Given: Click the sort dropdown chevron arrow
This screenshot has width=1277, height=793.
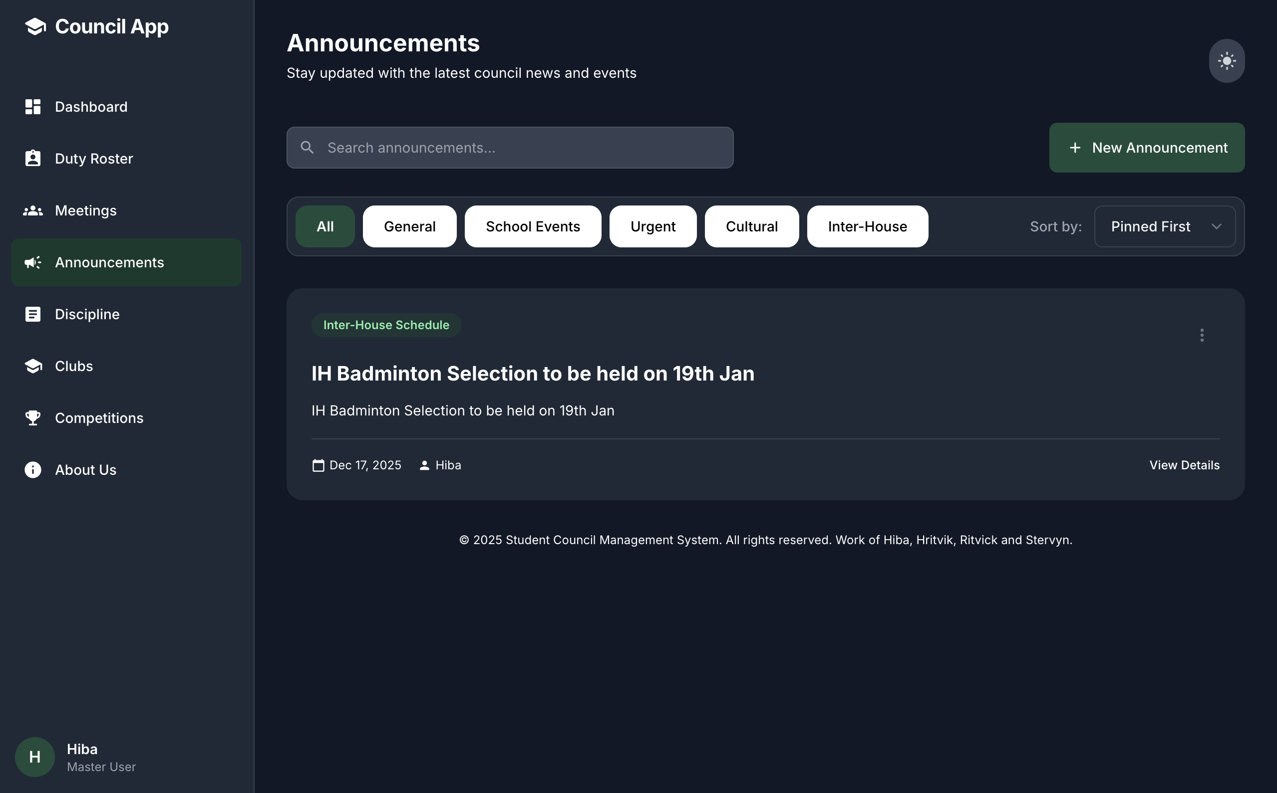Looking at the screenshot, I should [1216, 226].
